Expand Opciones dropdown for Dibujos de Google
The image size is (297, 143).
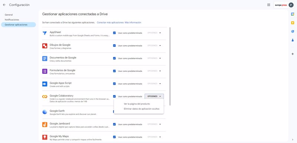tap(154, 46)
